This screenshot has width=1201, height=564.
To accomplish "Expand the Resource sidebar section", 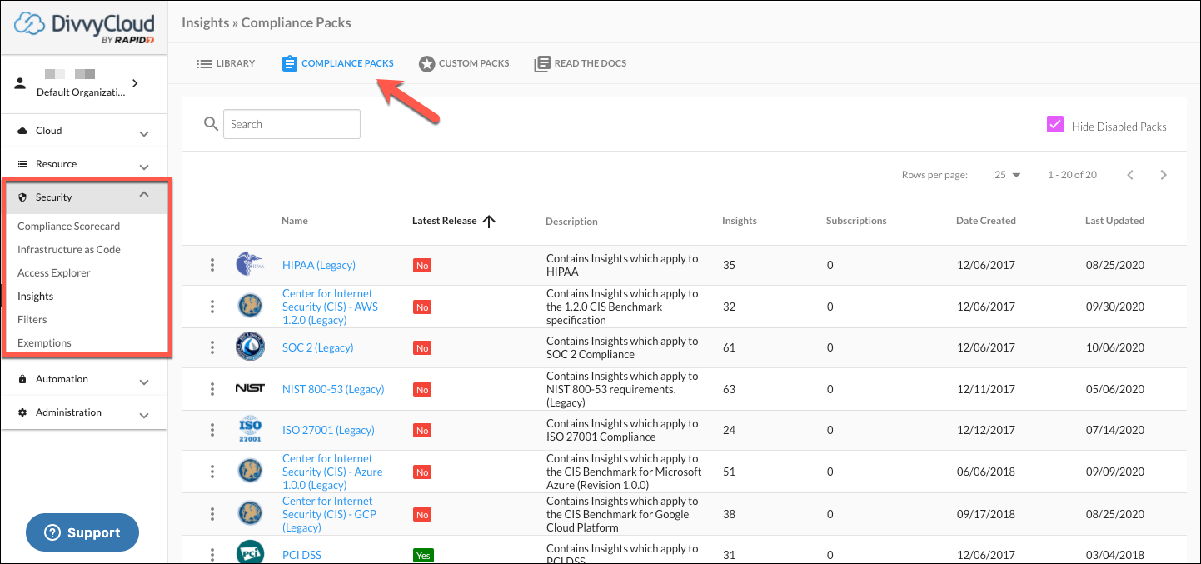I will [144, 166].
